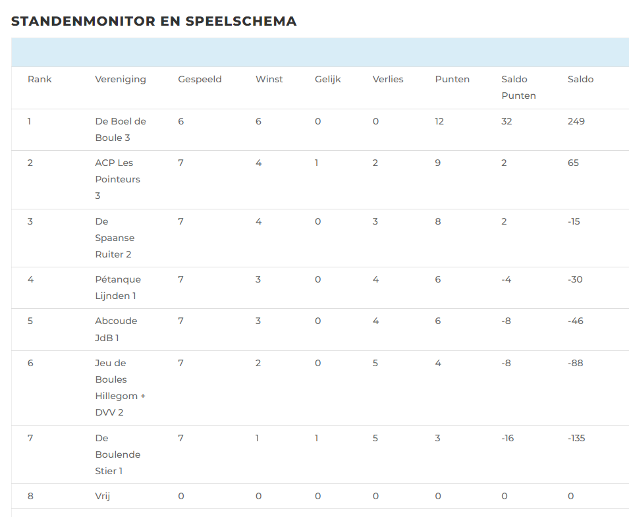Viewport: 629px width, 517px height.
Task: Select ACP Les Pointeurs 3 team name
Action: coord(118,179)
